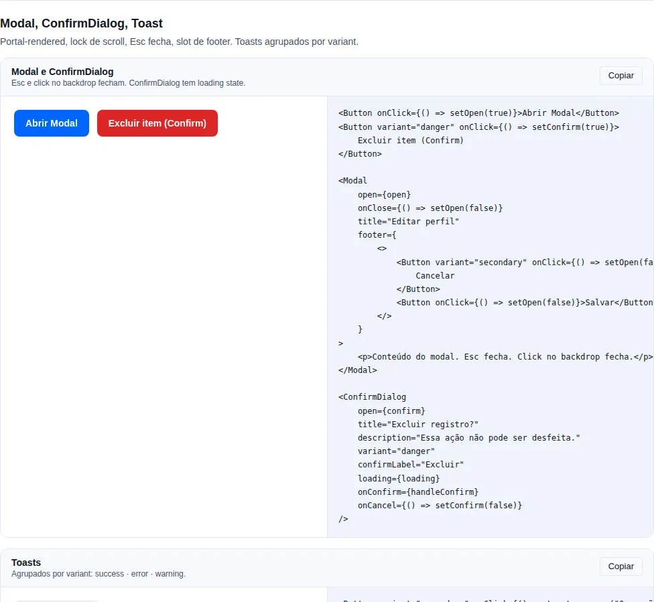Click the code line "onConfirm={handleConfirm}"

tap(418, 492)
